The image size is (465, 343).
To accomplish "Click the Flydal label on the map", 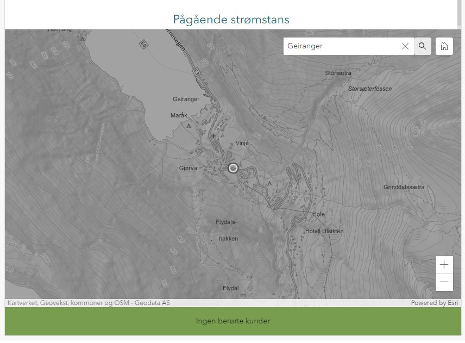I will [x=230, y=288].
